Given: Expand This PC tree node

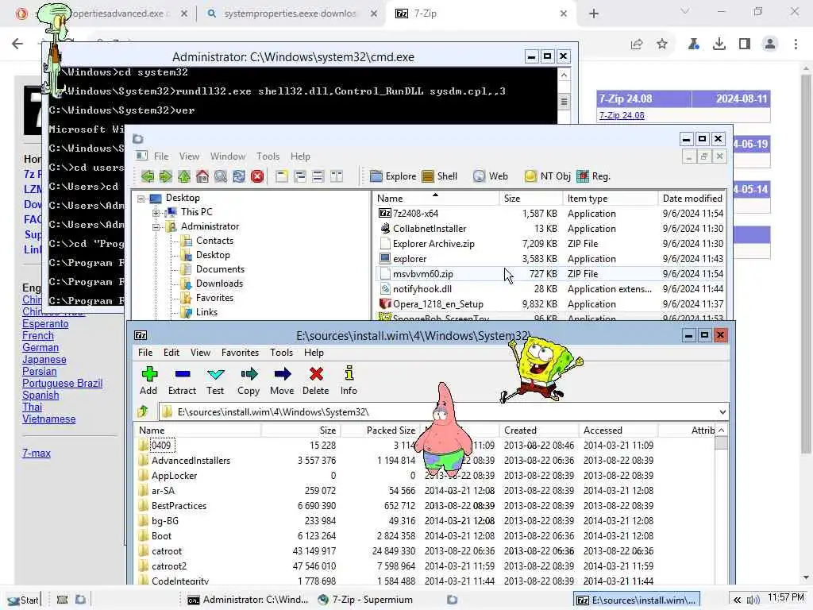Looking at the screenshot, I should (156, 213).
